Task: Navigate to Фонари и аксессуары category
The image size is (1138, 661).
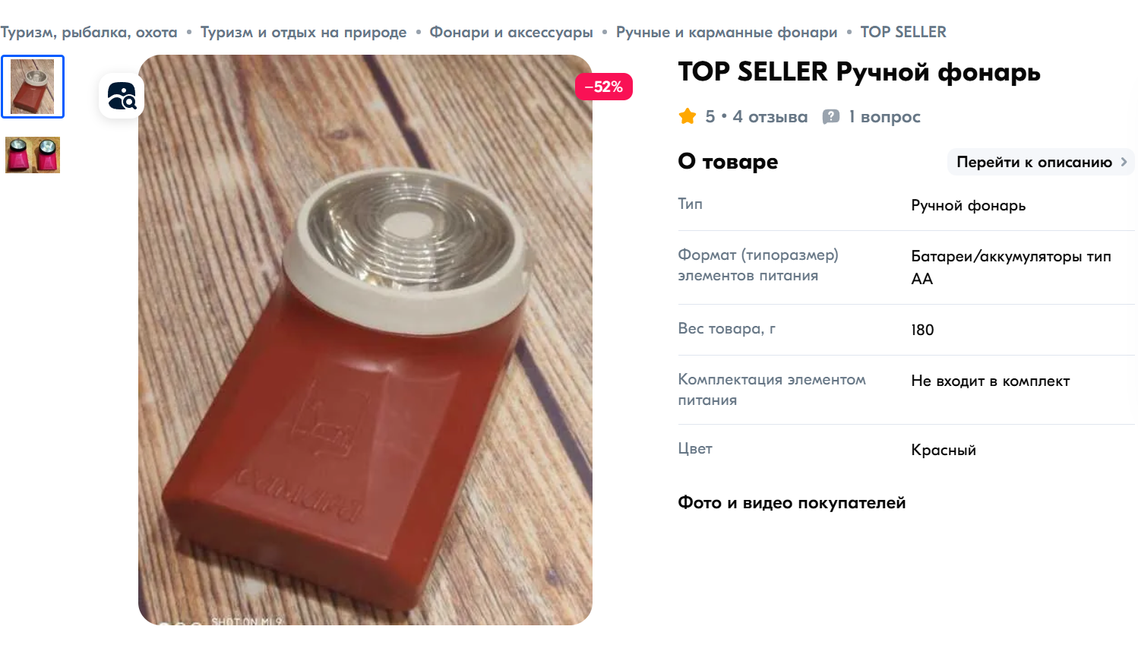Action: tap(511, 32)
